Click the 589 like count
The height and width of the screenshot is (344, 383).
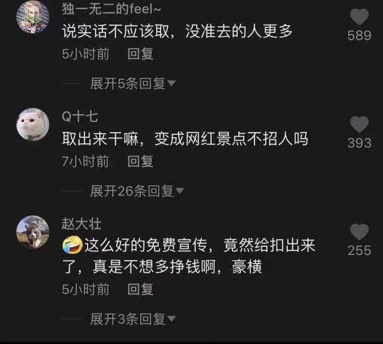359,36
